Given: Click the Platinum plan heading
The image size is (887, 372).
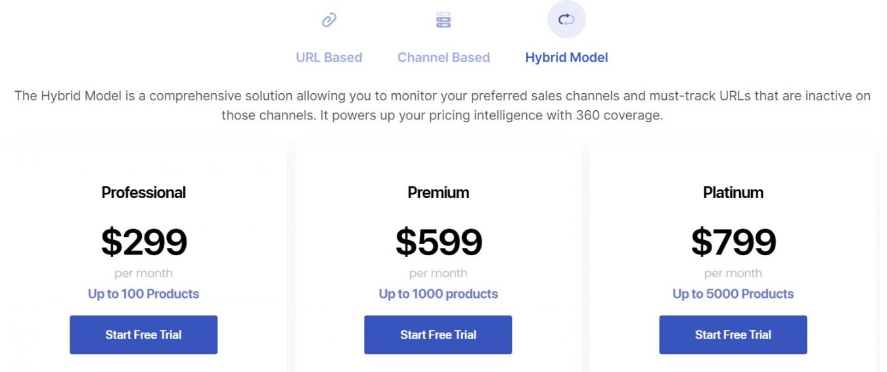Looking at the screenshot, I should point(733,193).
